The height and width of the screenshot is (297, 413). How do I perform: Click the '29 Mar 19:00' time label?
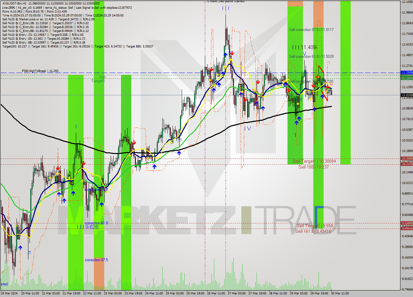point(319,293)
